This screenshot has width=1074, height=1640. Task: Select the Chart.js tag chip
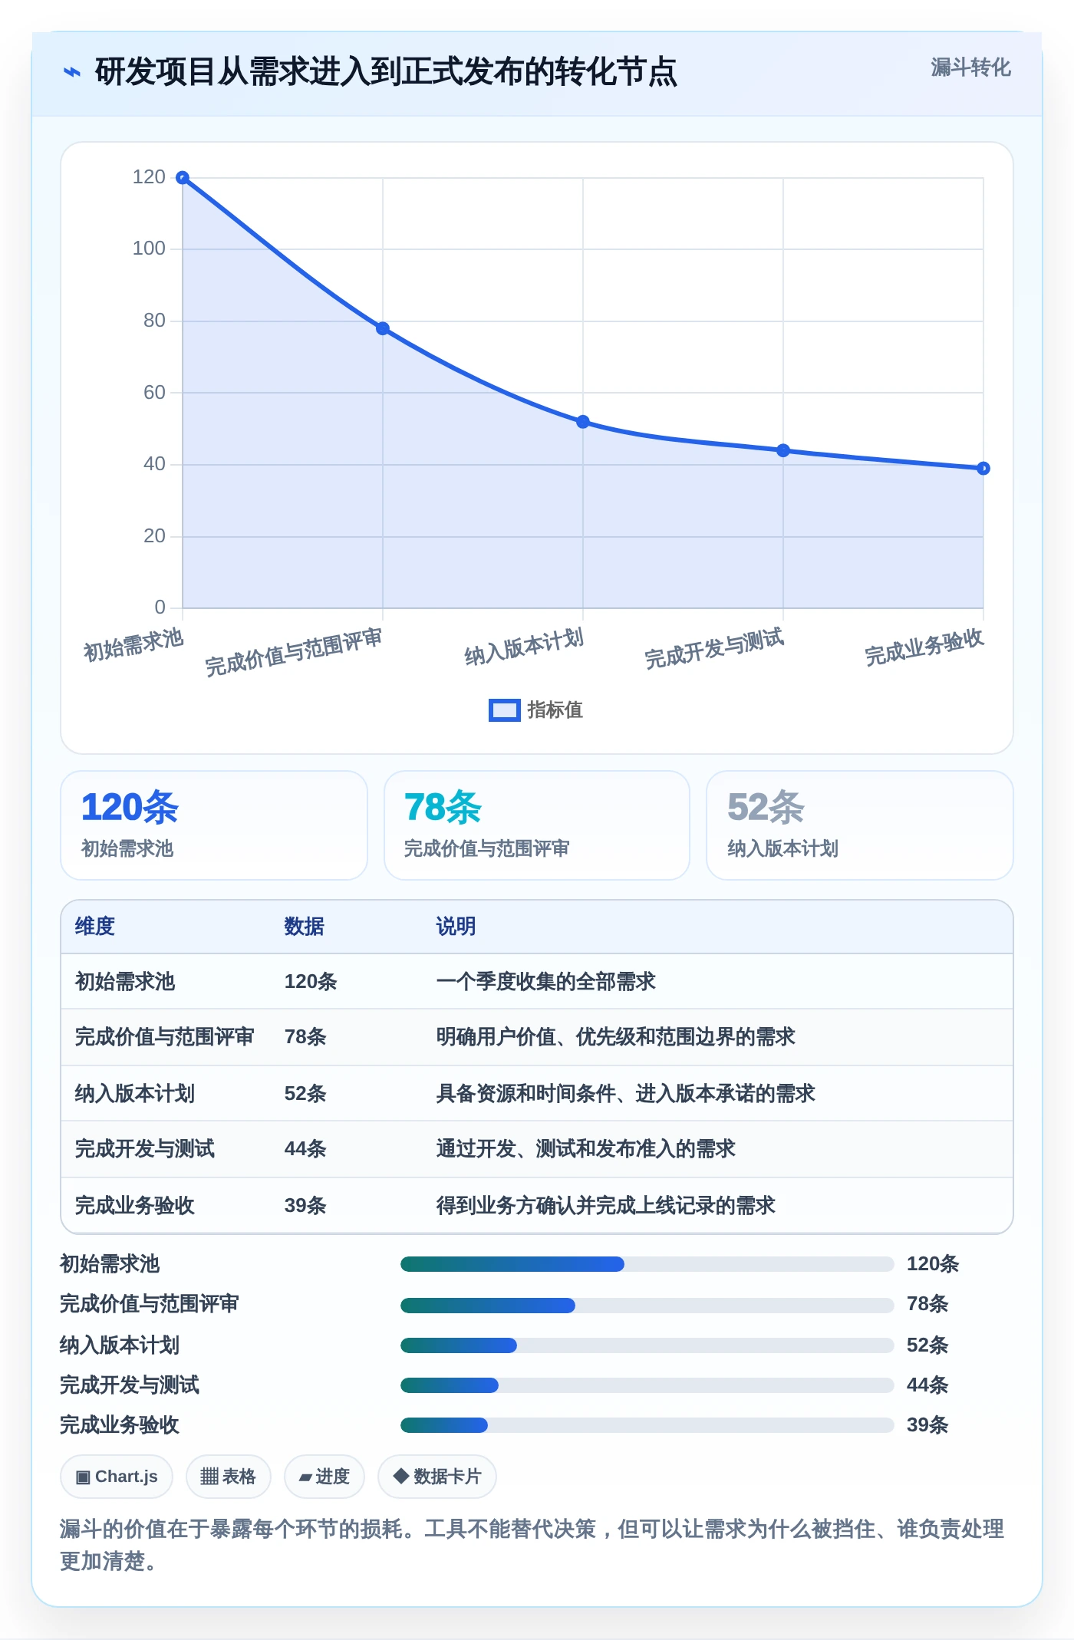click(x=117, y=1477)
